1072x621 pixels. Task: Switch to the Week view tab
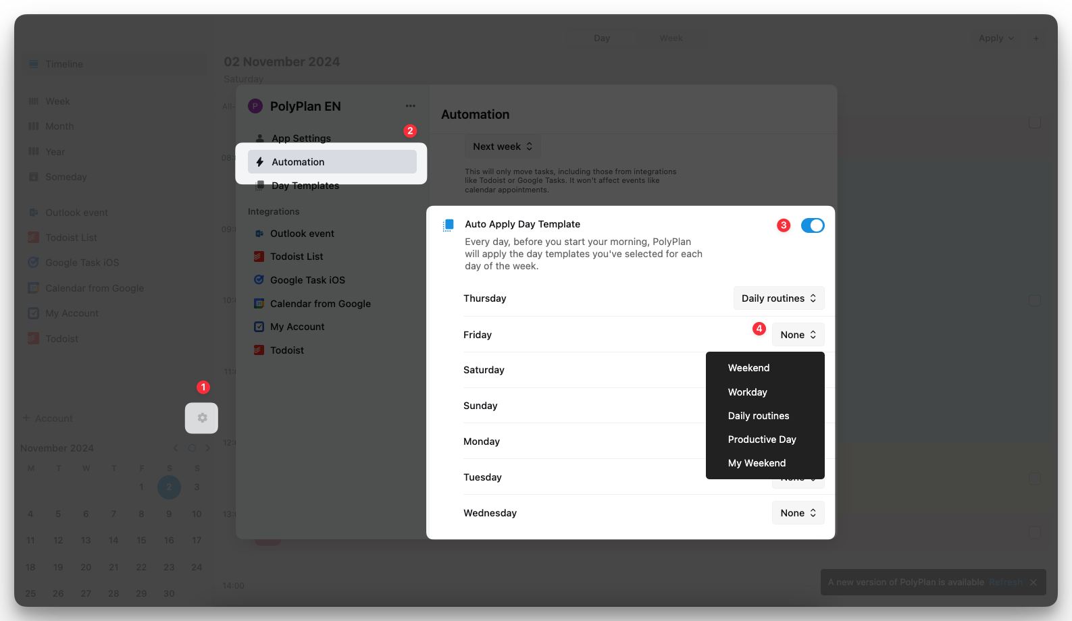(x=671, y=38)
